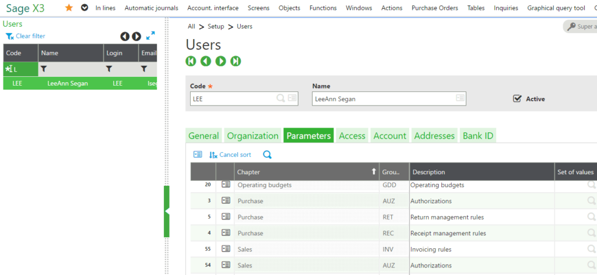
Task: Click the Code filter input field
Action: click(x=20, y=69)
